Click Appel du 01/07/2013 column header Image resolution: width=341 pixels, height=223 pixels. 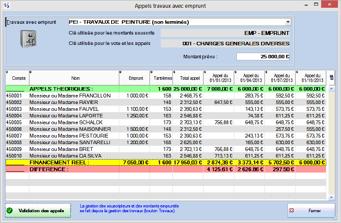coord(280,78)
